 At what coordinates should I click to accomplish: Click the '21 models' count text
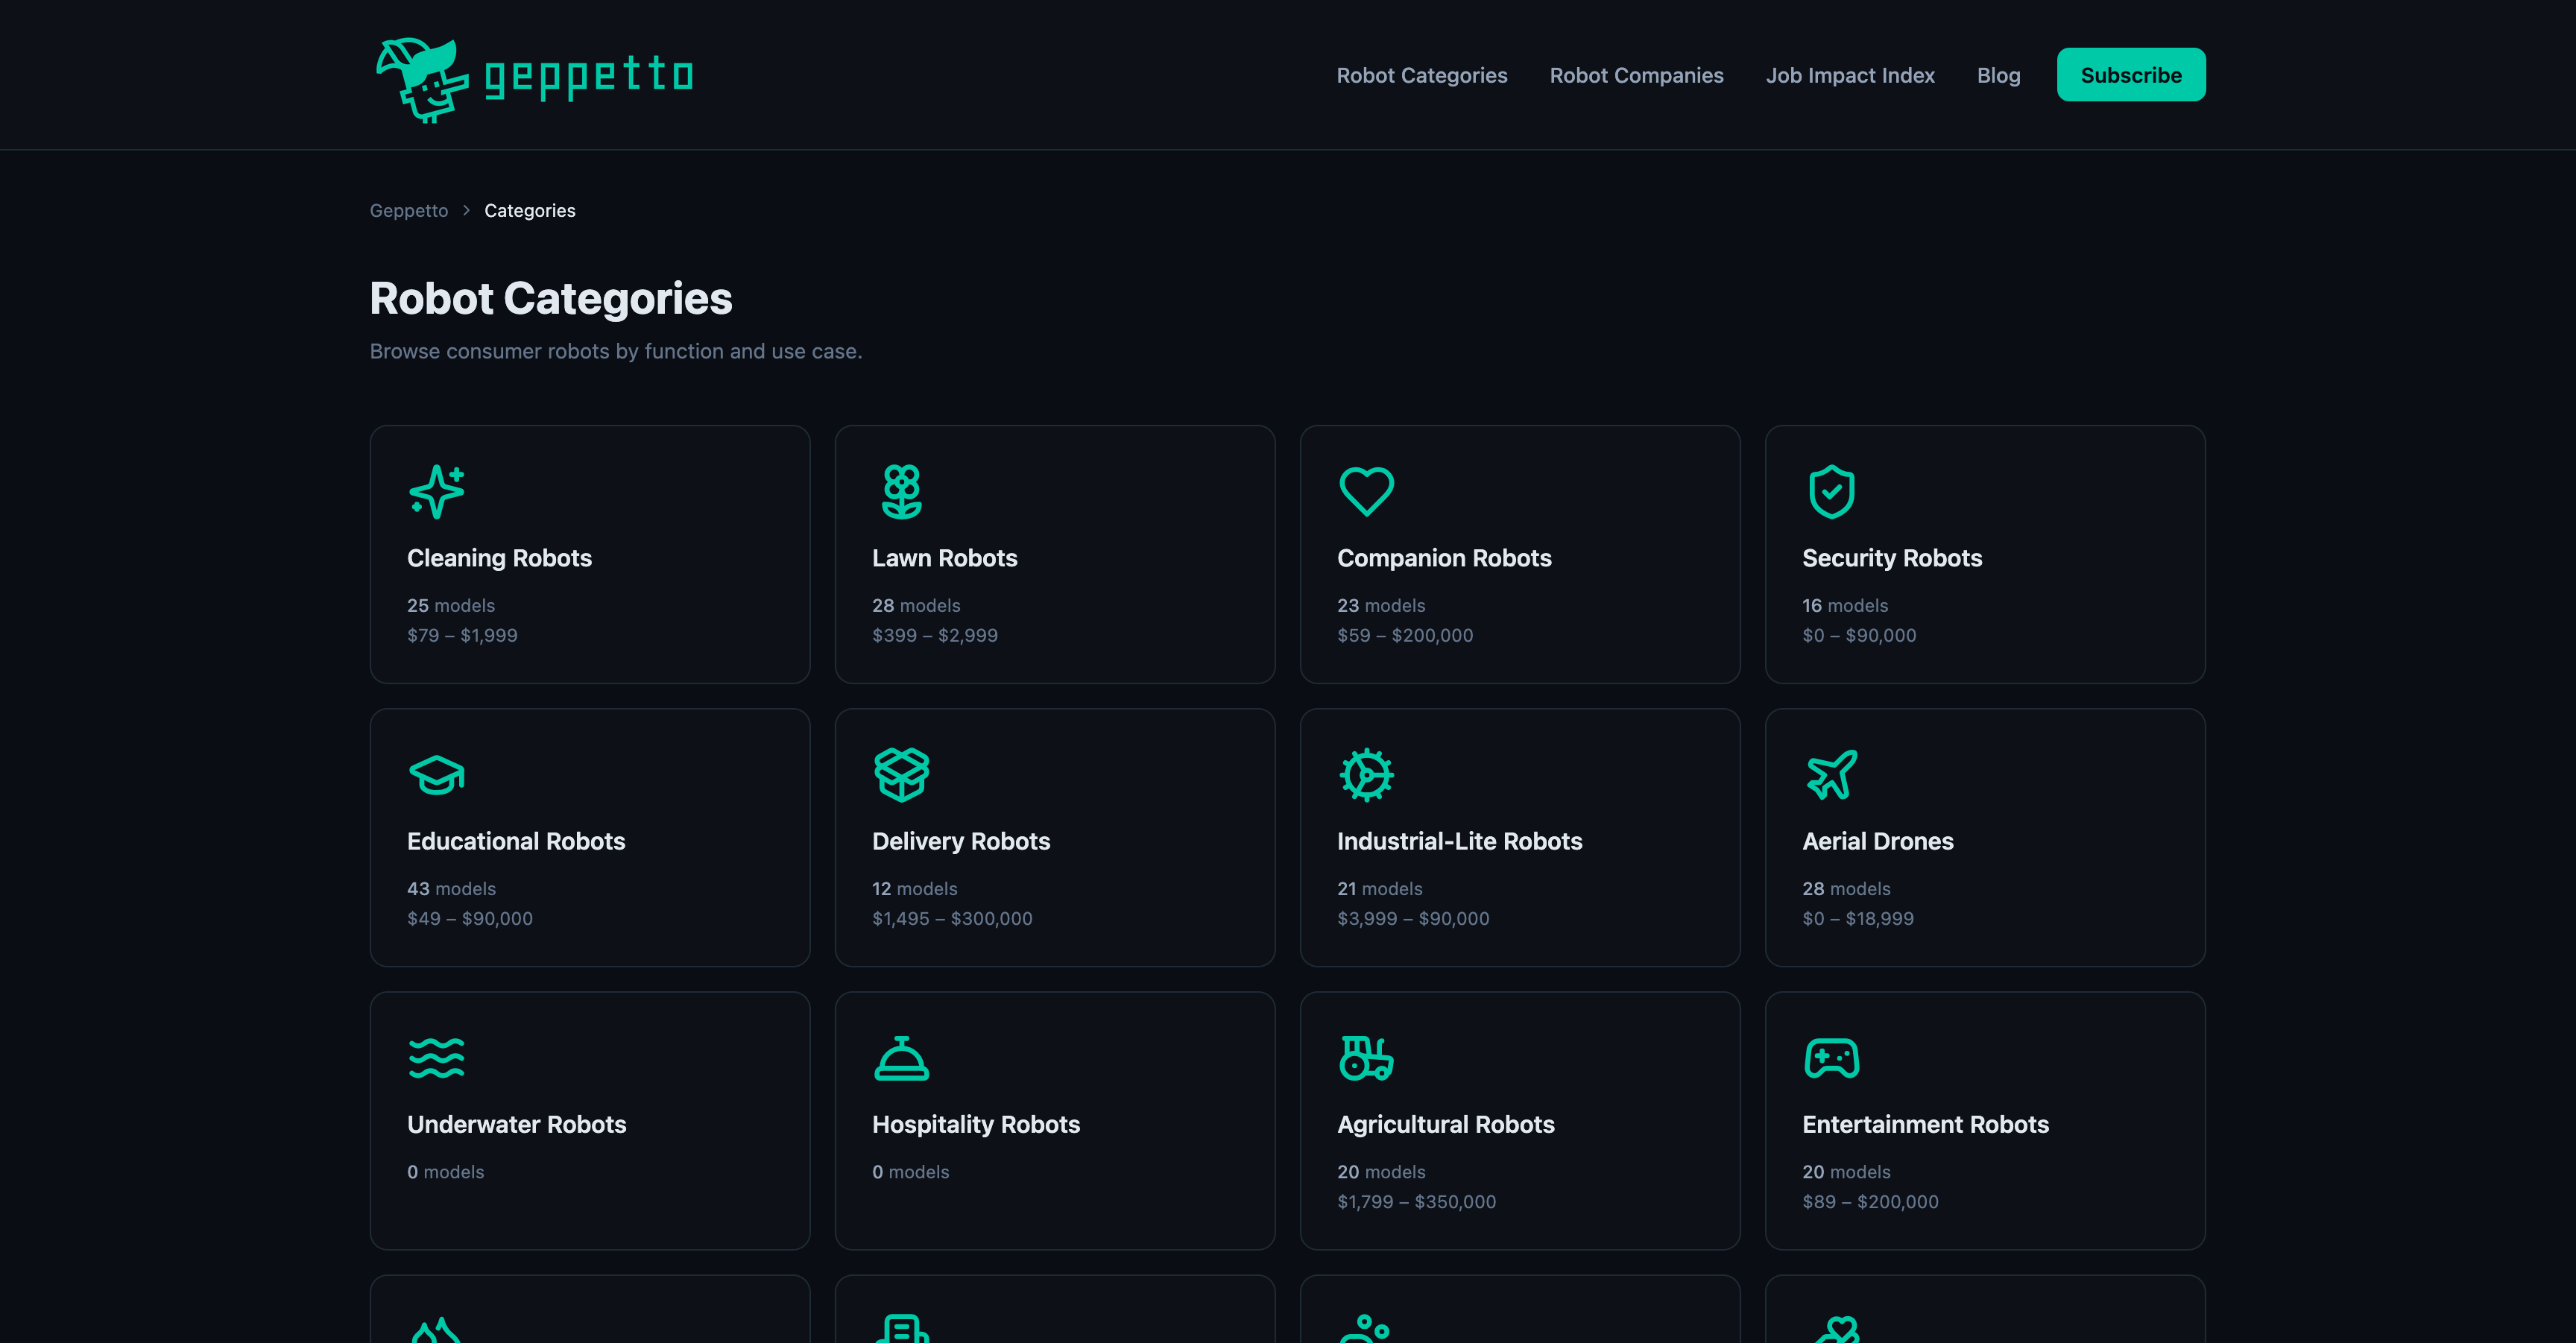(x=1379, y=888)
